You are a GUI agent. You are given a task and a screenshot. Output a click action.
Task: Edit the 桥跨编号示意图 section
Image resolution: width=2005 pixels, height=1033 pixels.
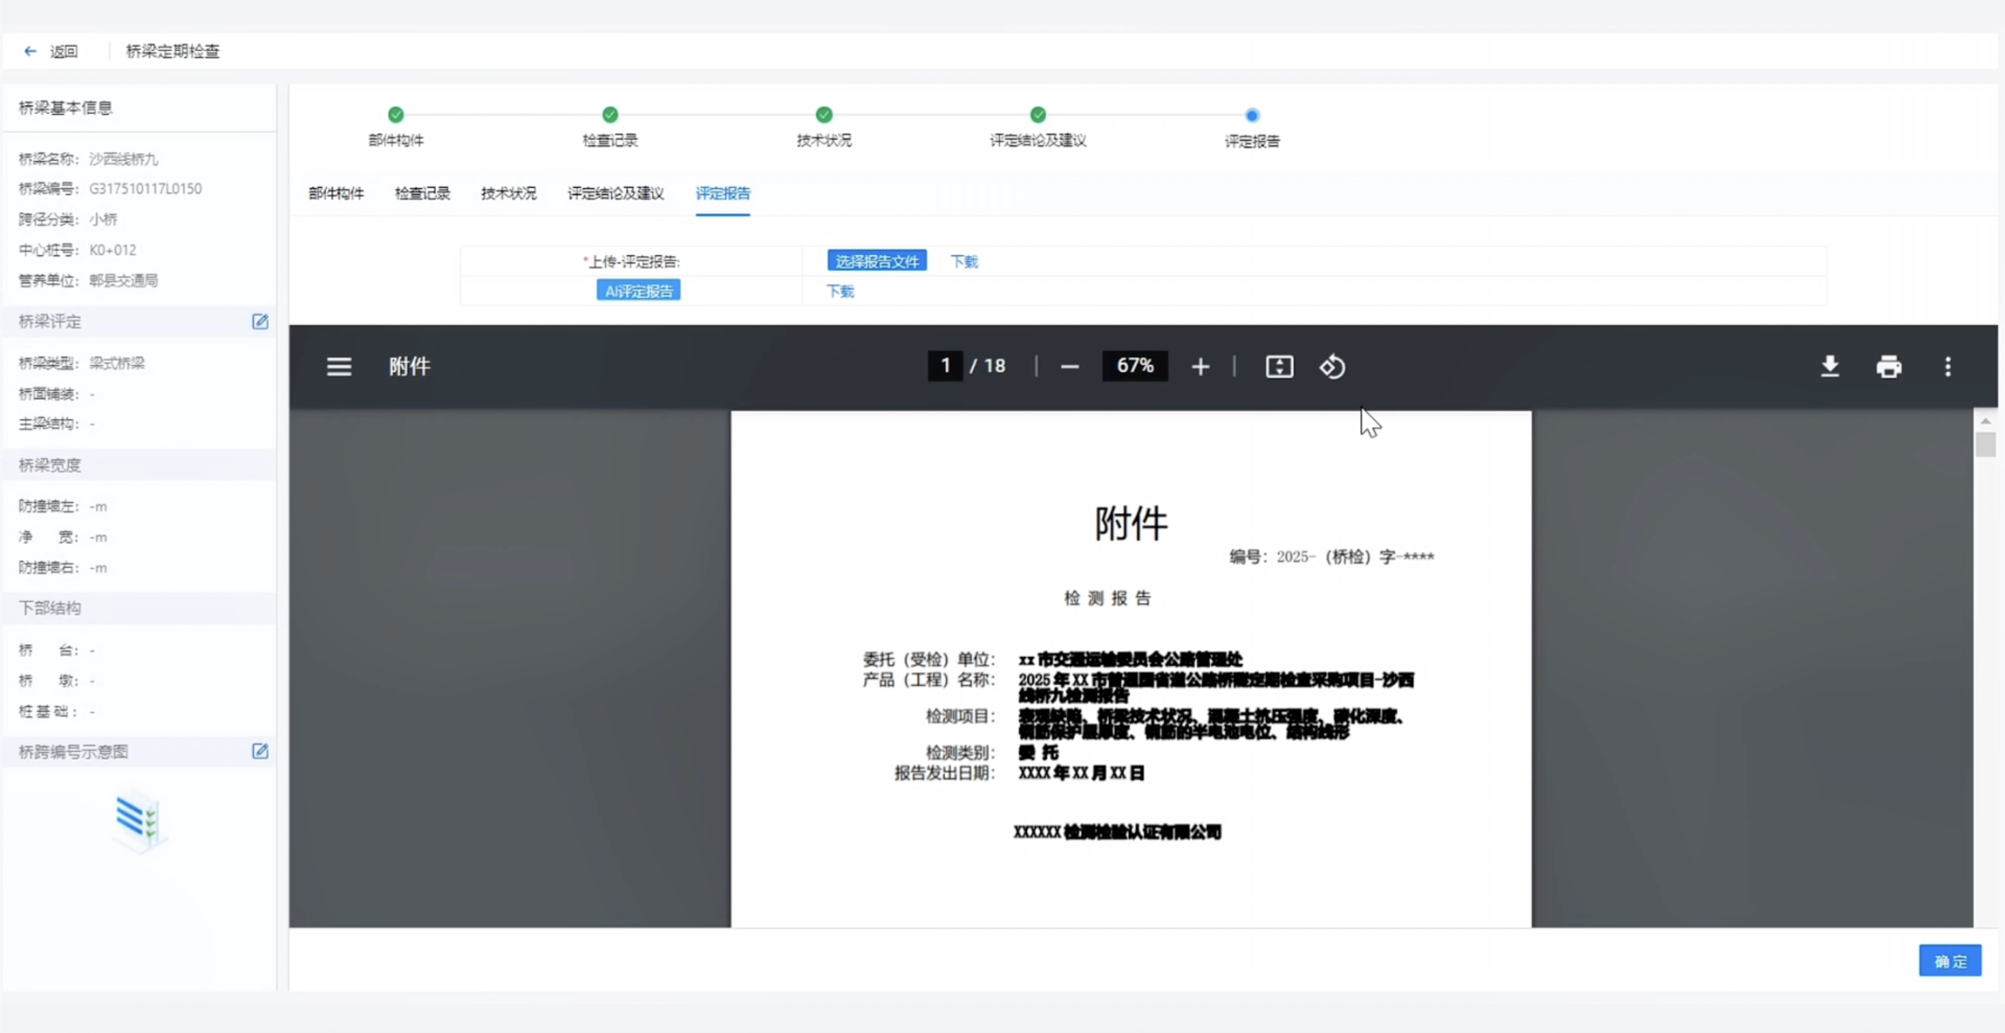(260, 751)
